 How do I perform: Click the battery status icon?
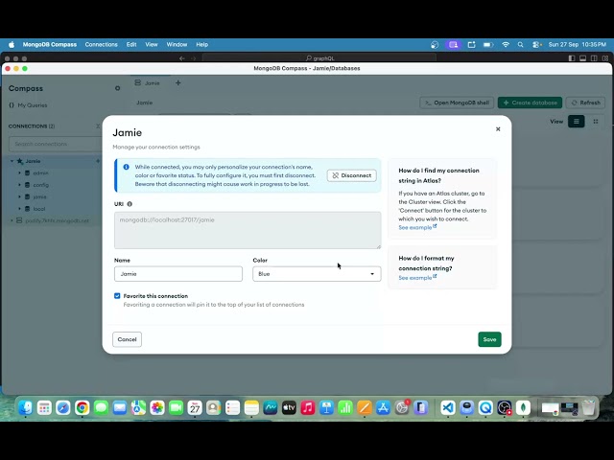coord(488,45)
